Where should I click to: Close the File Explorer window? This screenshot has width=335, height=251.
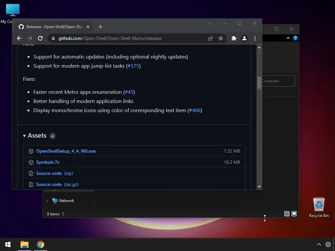pyautogui.click(x=291, y=29)
